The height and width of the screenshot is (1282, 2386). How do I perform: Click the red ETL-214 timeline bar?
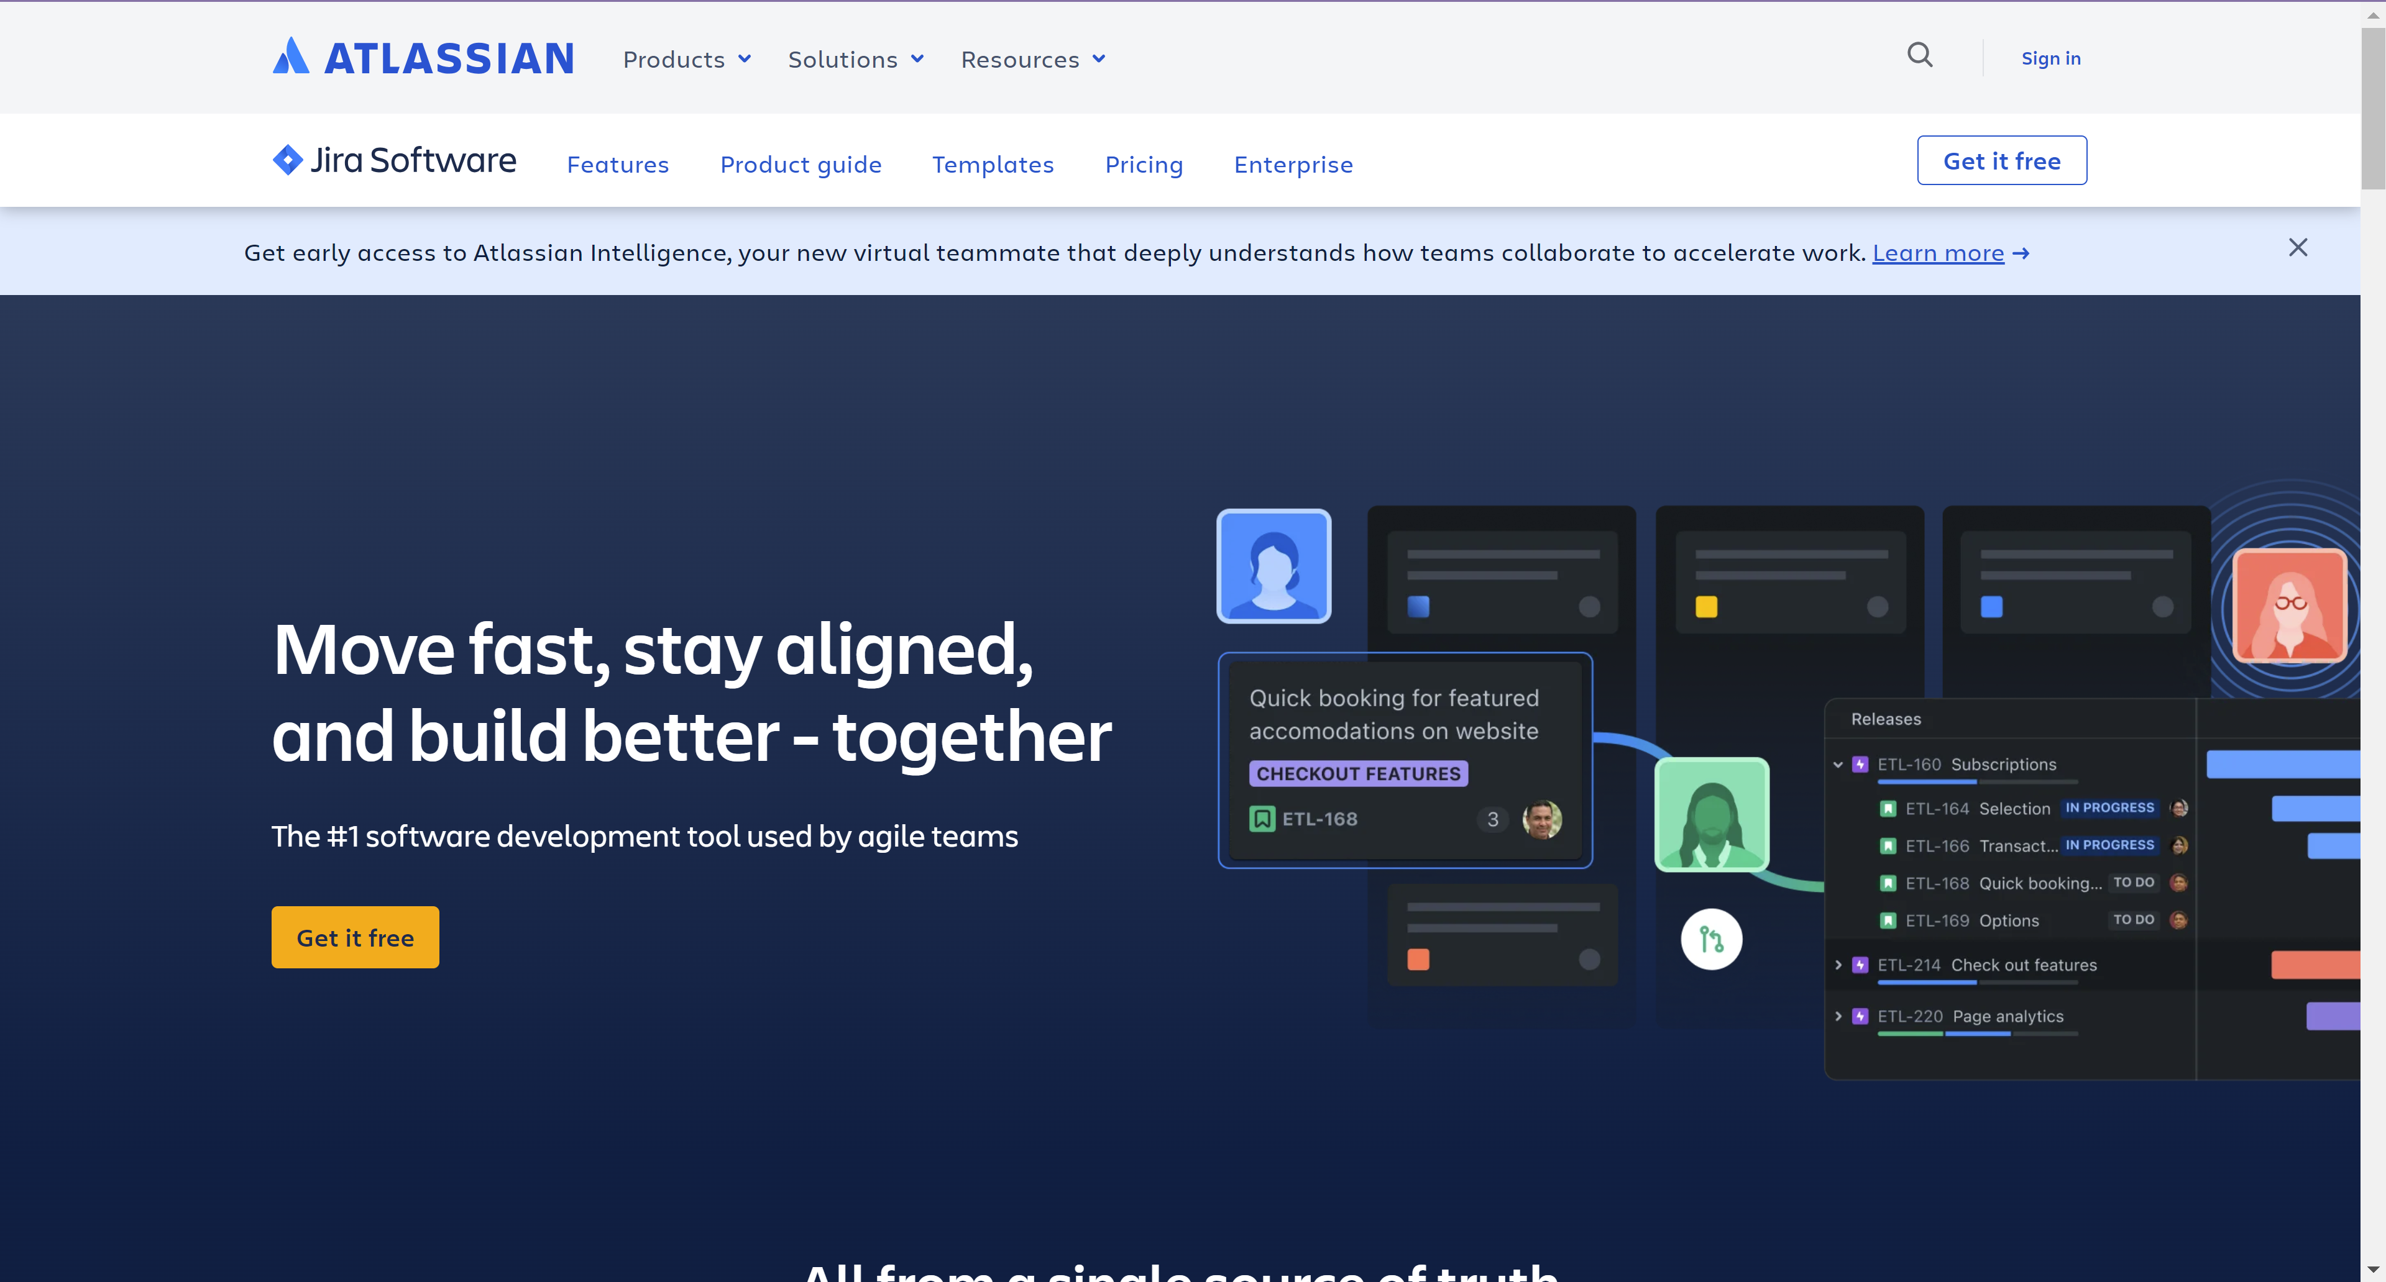(x=2316, y=965)
